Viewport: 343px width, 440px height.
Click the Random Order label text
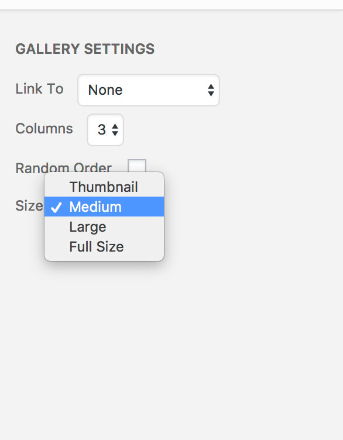click(x=64, y=168)
